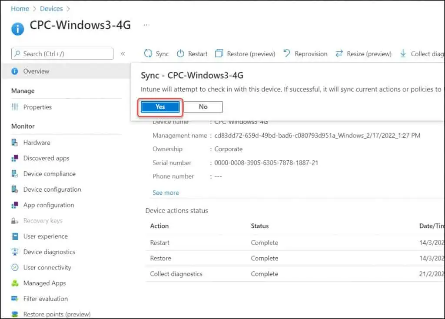Click the Management name value
The image size is (445, 319).
click(x=317, y=136)
